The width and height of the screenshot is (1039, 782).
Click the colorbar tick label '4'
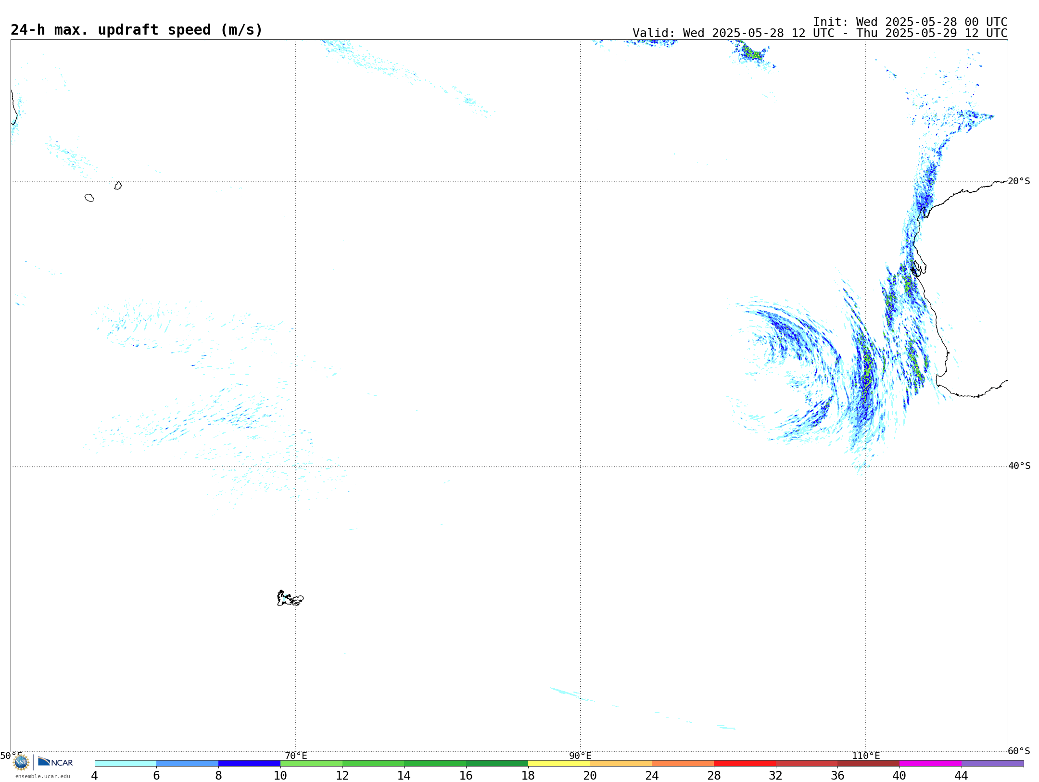point(95,776)
